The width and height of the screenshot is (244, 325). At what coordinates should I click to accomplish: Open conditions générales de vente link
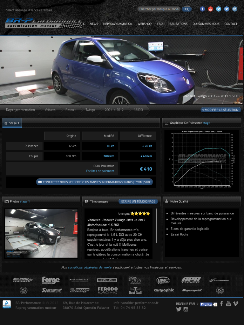pyautogui.click(x=90, y=267)
